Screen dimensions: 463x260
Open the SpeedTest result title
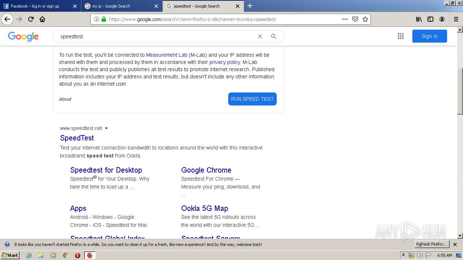[77, 138]
